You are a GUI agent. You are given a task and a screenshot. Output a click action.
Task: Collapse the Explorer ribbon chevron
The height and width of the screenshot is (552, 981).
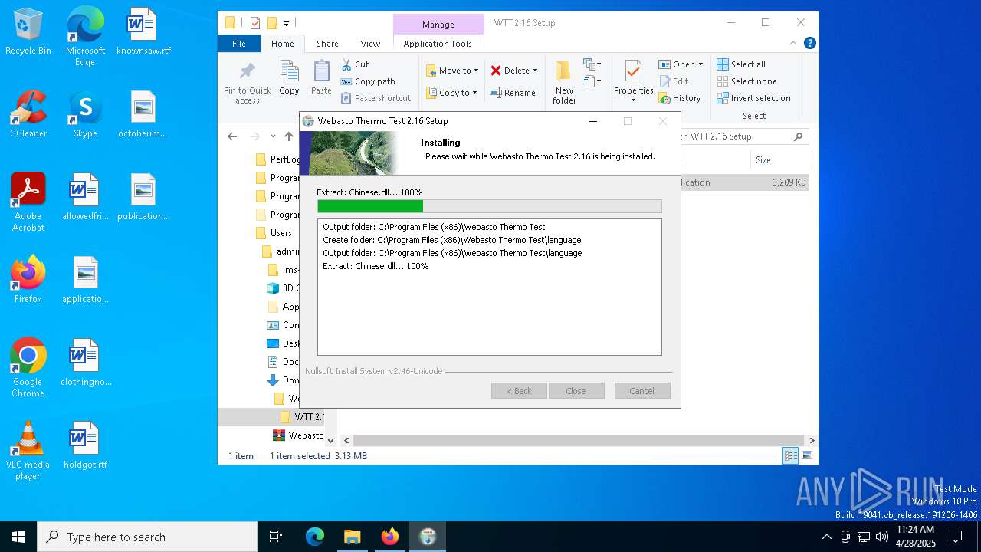pos(795,44)
